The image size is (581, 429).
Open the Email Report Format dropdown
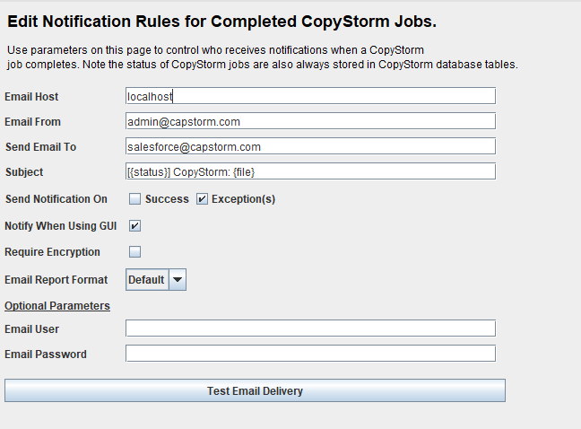156,280
